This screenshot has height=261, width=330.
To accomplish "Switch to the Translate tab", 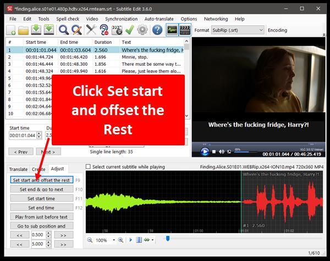I will [x=18, y=169].
